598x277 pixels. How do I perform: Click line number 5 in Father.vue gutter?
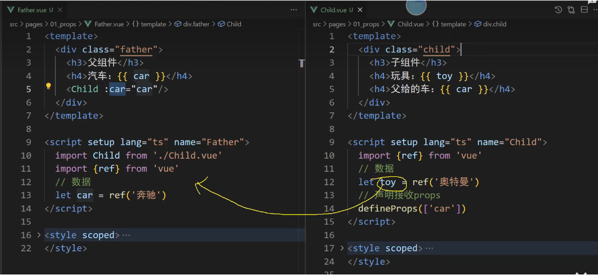point(29,89)
